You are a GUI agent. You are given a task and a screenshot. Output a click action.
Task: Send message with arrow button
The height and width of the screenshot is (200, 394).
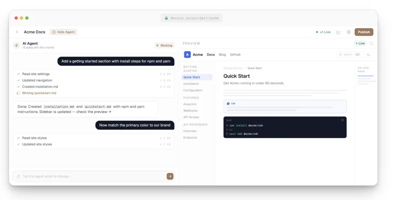click(x=170, y=176)
